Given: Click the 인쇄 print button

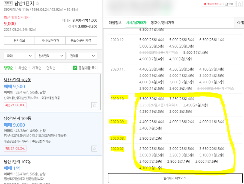Looking at the screenshot, I should pos(229,4).
